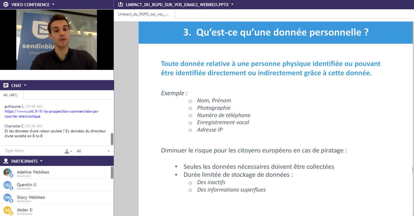414x216 pixels.
Task: Click the 'Adresse IP' bullet on the slide
Action: (x=210, y=130)
